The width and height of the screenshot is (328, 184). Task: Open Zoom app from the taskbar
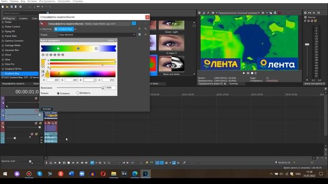point(82,174)
